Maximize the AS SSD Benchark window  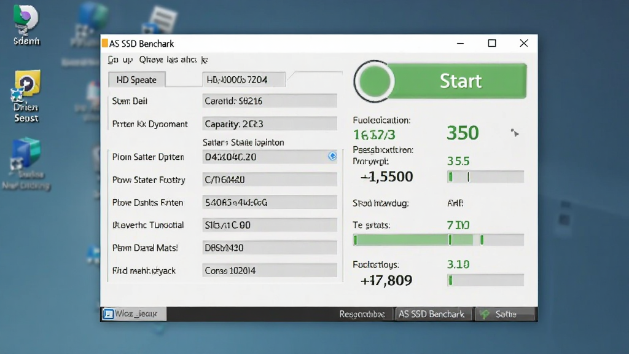[492, 44]
